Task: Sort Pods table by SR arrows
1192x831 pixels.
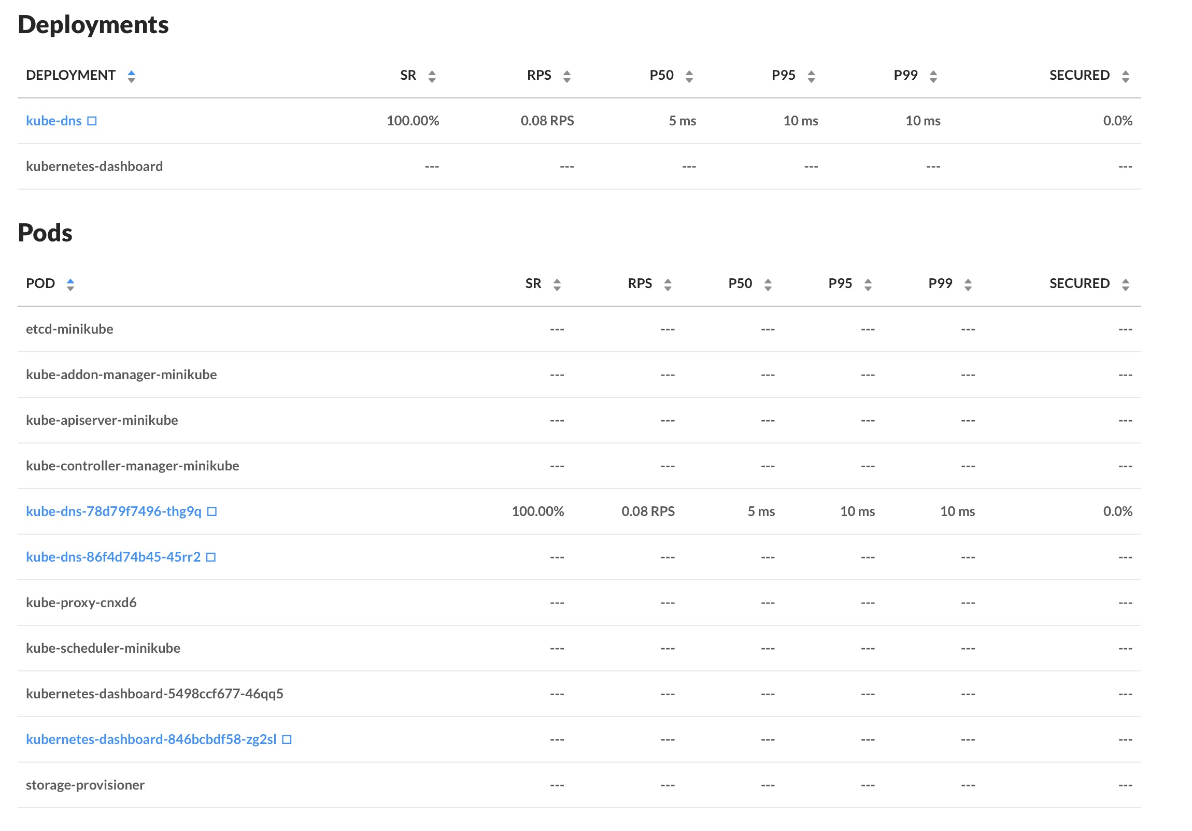Action: point(557,284)
